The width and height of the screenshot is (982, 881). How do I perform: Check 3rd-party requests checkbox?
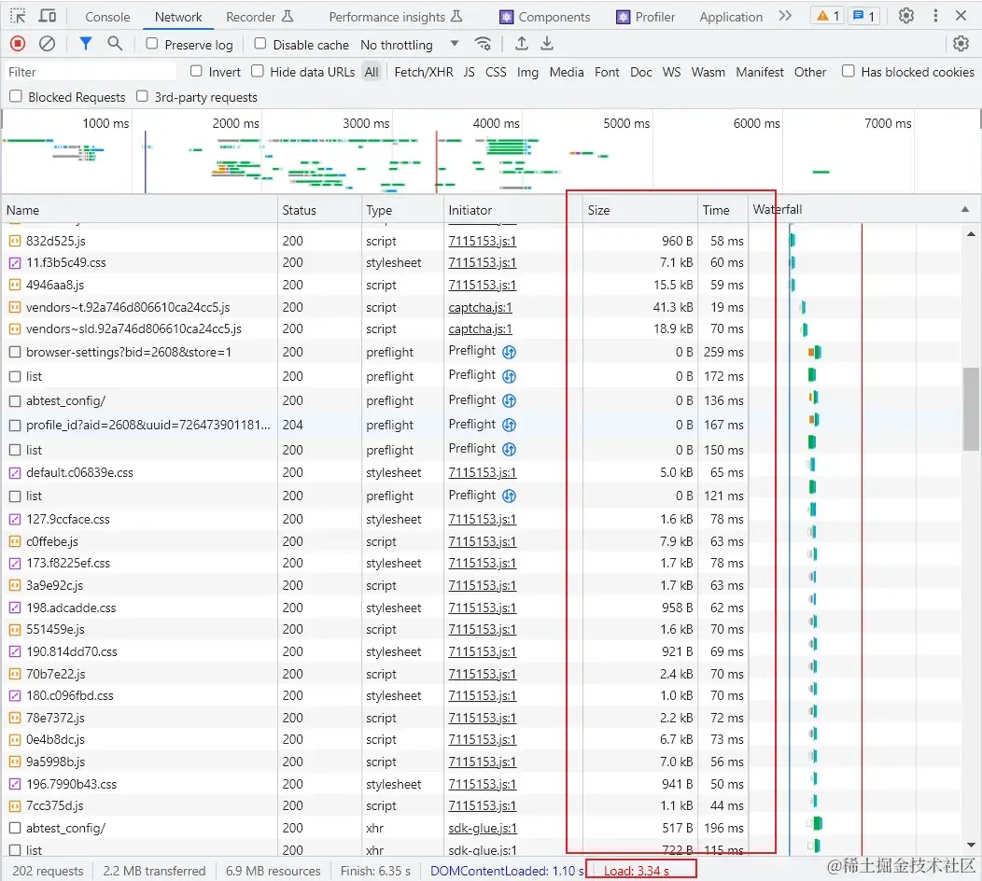(142, 96)
